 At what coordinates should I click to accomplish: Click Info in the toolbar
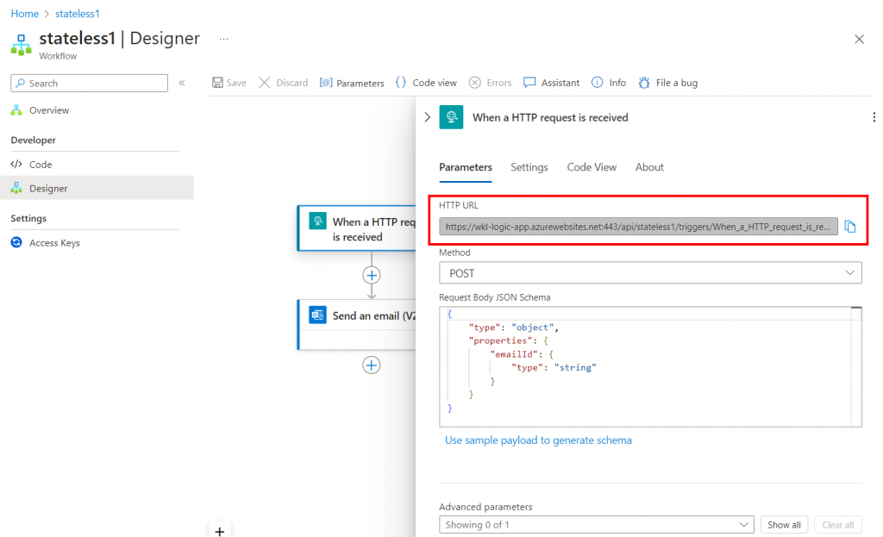click(609, 83)
